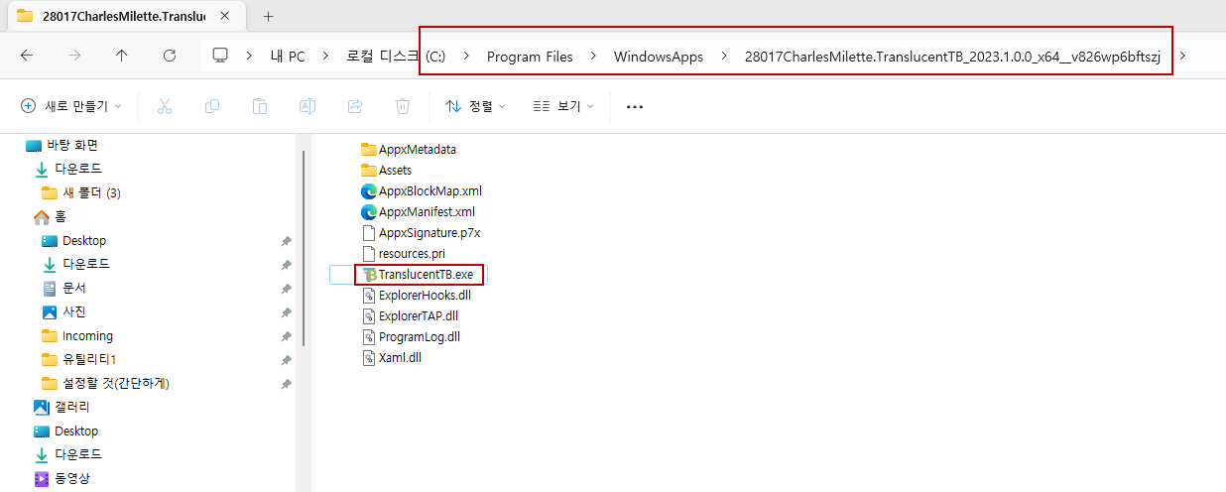Select the AppxMetadata folder
Image resolution: width=1226 pixels, height=492 pixels.
(x=409, y=149)
